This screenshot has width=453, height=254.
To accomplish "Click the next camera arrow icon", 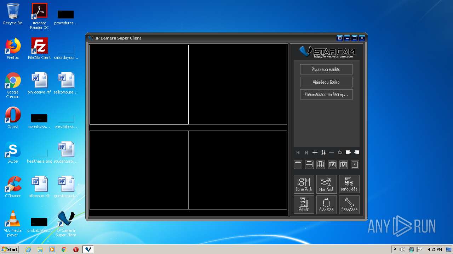I will click(306, 152).
